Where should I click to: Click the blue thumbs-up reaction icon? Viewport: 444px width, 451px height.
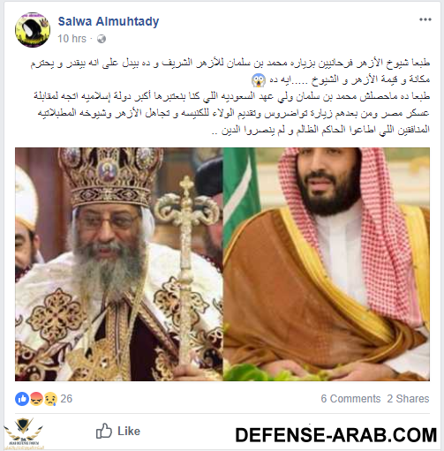pyautogui.click(x=22, y=399)
